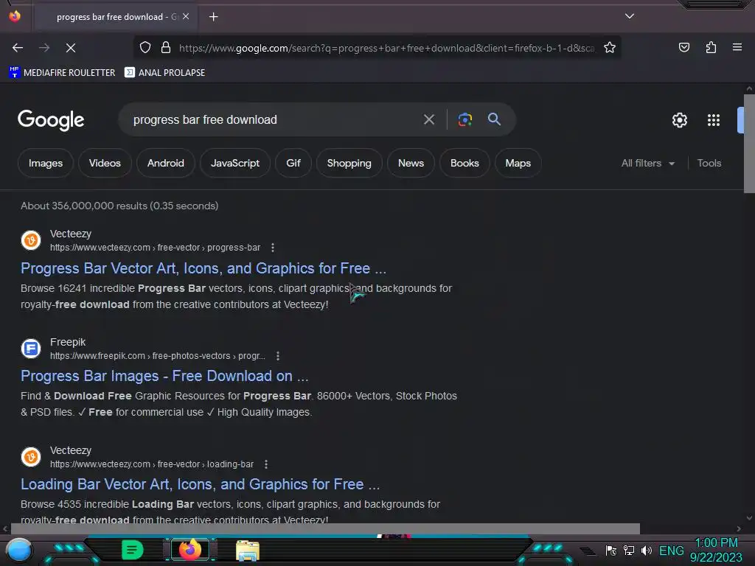Open the tracking protection shield icon

point(145,48)
